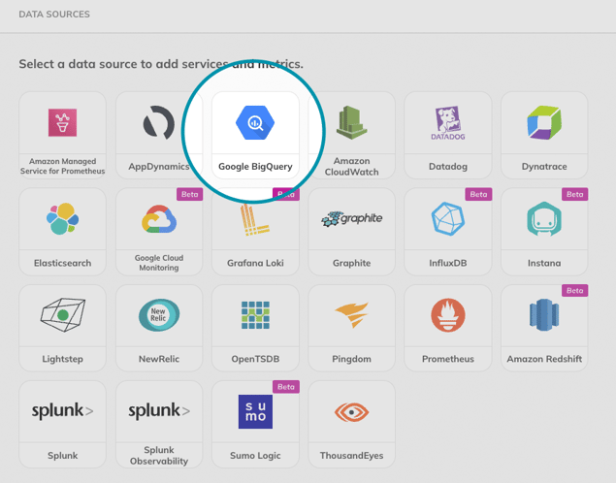Choose the Elasticsearch label
This screenshot has height=483, width=616.
tap(62, 263)
